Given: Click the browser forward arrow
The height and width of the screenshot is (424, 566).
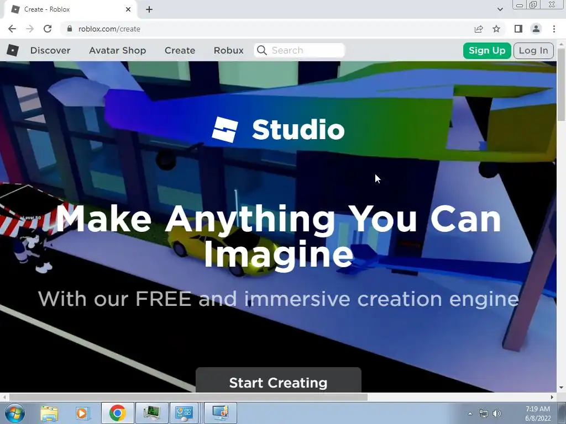Looking at the screenshot, I should pos(30,29).
